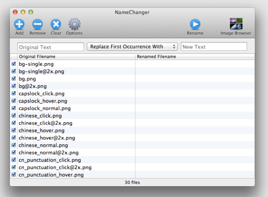Select the bg-single@2x.png filename

(41, 72)
